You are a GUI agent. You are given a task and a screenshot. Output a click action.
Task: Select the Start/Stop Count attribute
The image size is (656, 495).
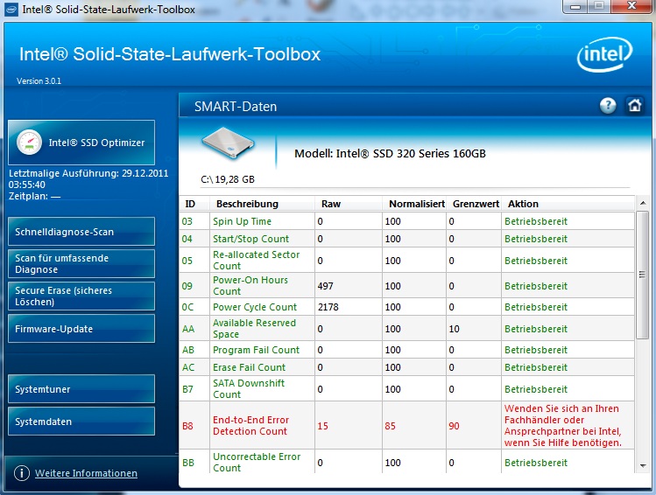pos(250,239)
